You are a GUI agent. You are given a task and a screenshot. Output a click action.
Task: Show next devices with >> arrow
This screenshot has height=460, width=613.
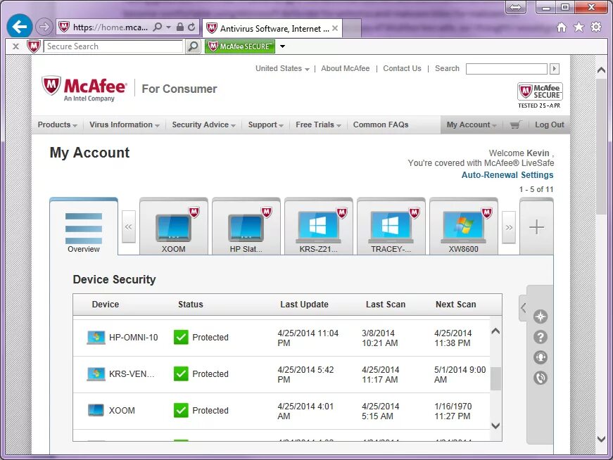point(509,227)
